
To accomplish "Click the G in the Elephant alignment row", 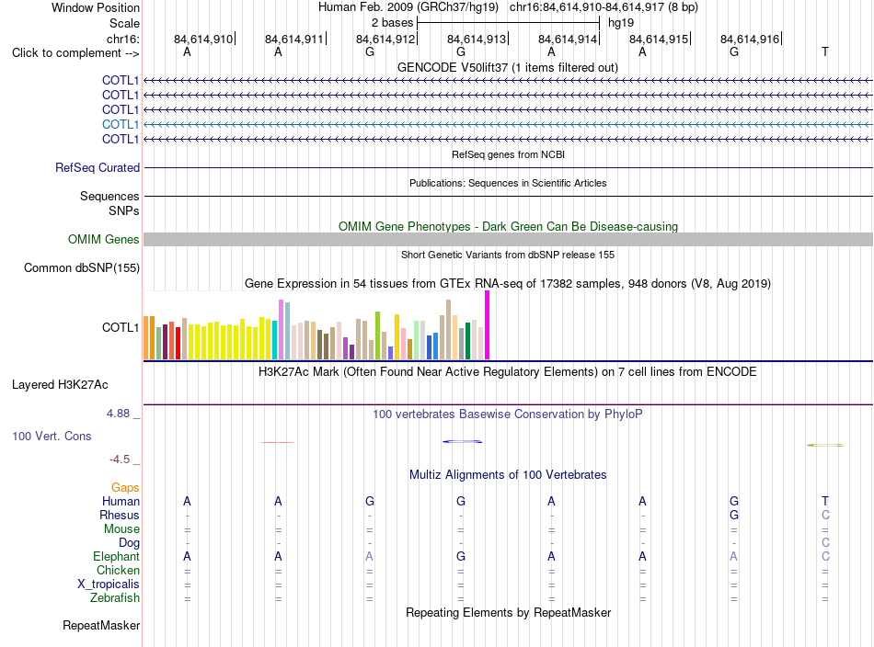I will pyautogui.click(x=460, y=556).
